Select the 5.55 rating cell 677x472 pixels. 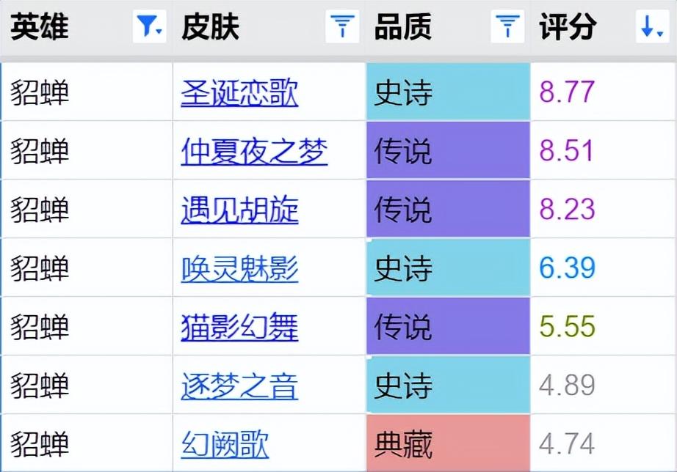pos(603,326)
